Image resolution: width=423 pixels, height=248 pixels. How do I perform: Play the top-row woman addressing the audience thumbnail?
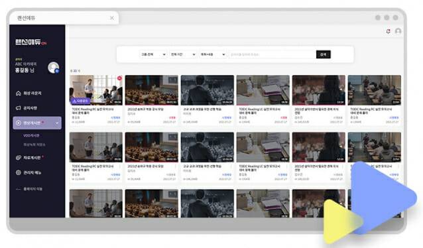point(319,90)
